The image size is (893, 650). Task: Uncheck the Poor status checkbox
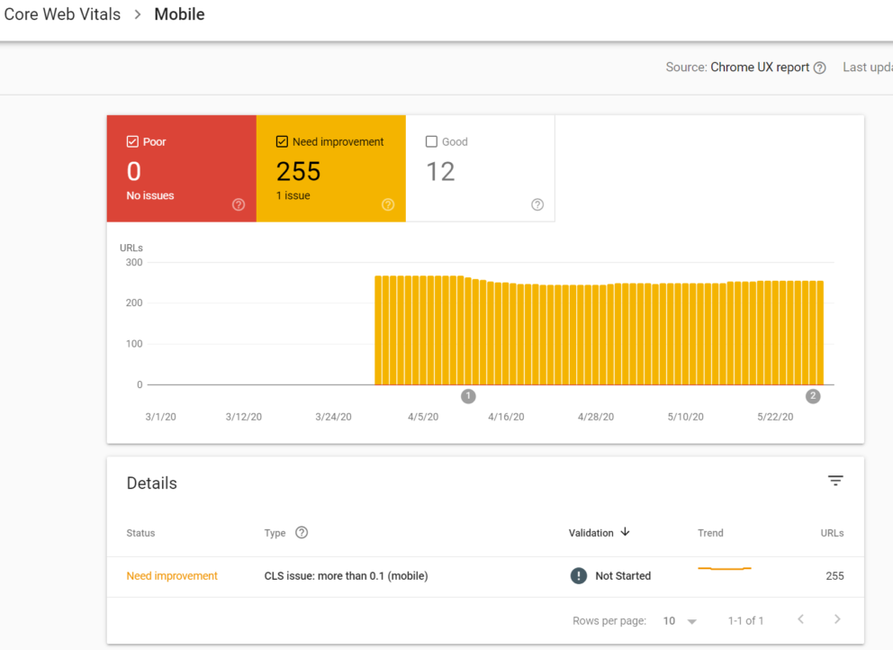tap(131, 141)
